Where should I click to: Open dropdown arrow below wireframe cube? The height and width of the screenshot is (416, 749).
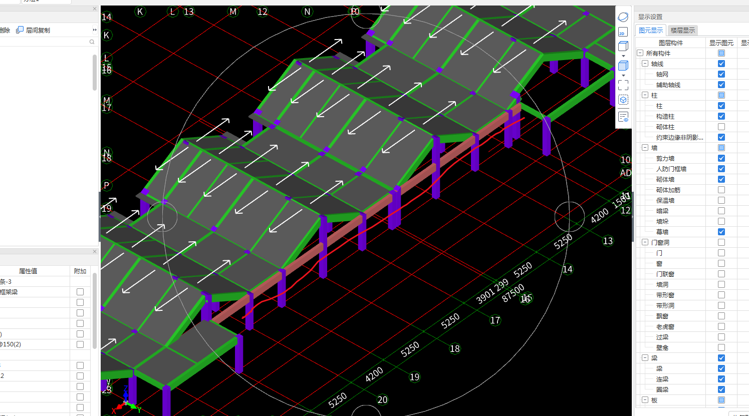coord(623,56)
